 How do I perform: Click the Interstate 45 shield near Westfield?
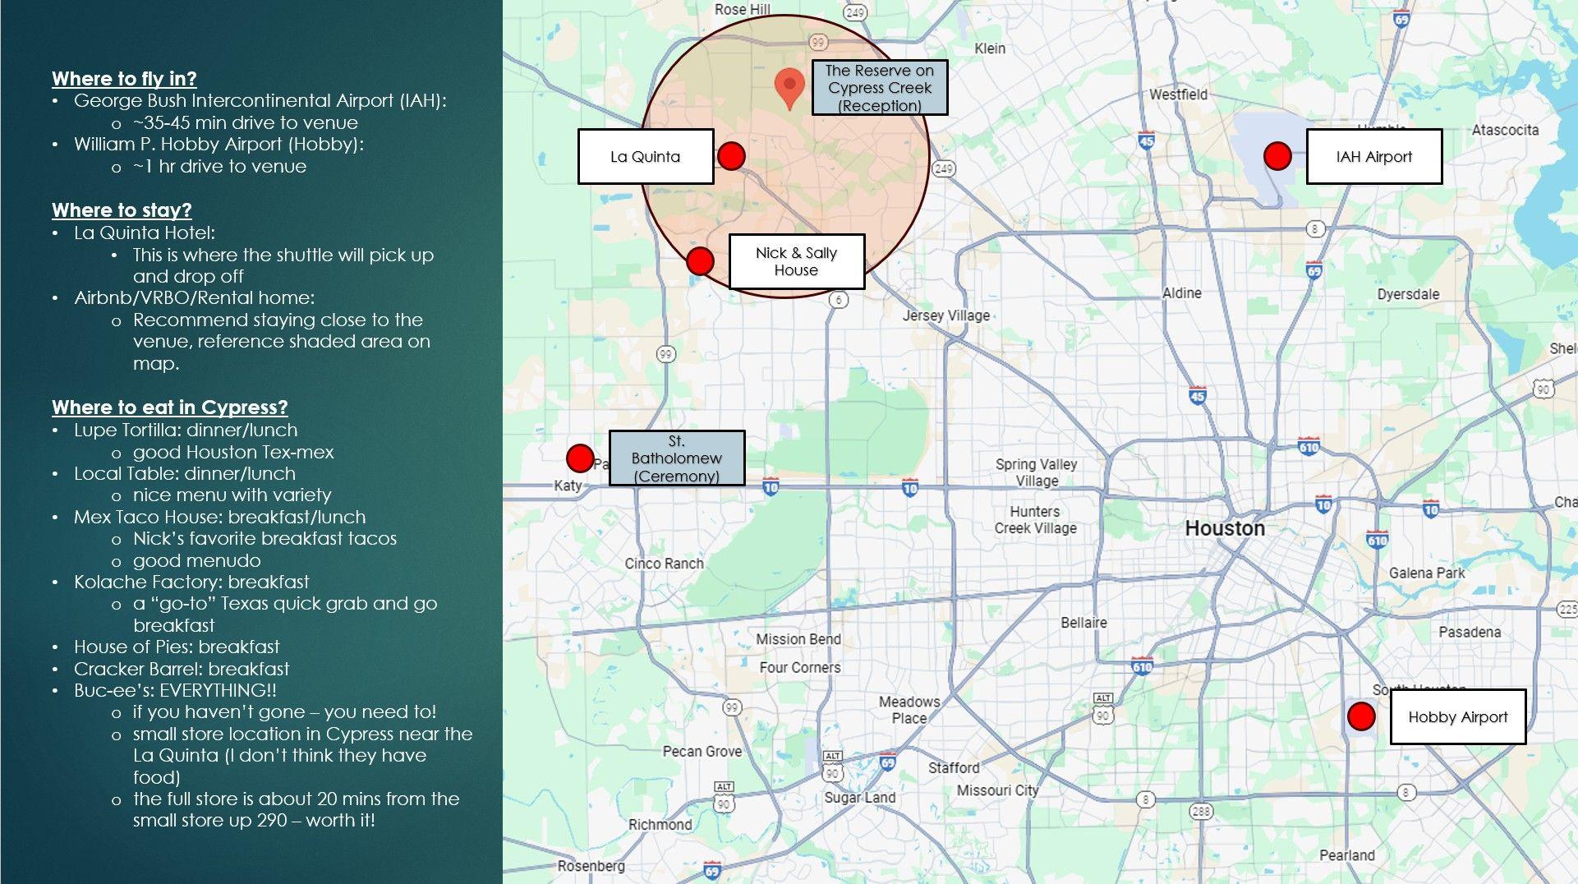pos(1146,140)
